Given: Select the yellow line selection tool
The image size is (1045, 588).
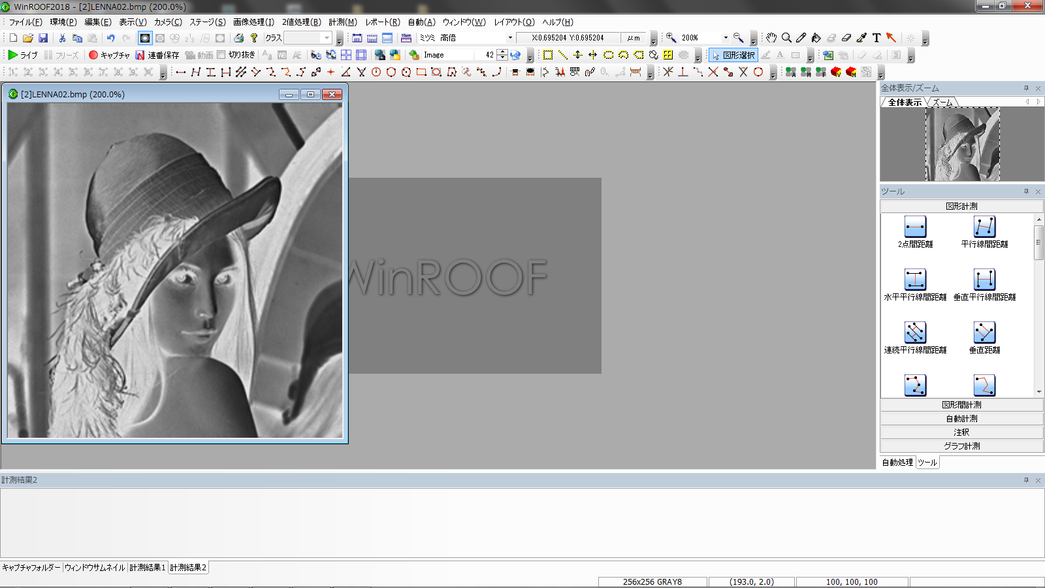Looking at the screenshot, I should 563,55.
